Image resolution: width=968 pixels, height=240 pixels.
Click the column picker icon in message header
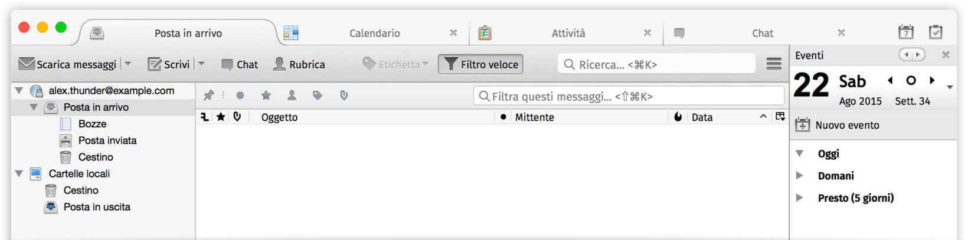(x=780, y=117)
